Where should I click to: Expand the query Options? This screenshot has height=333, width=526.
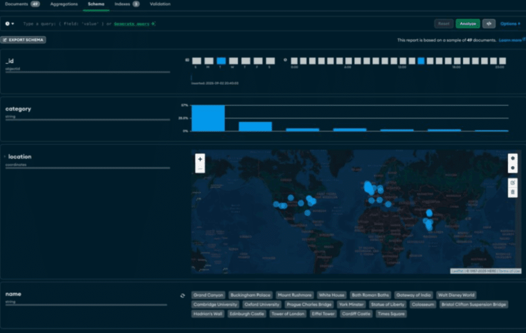pos(510,24)
